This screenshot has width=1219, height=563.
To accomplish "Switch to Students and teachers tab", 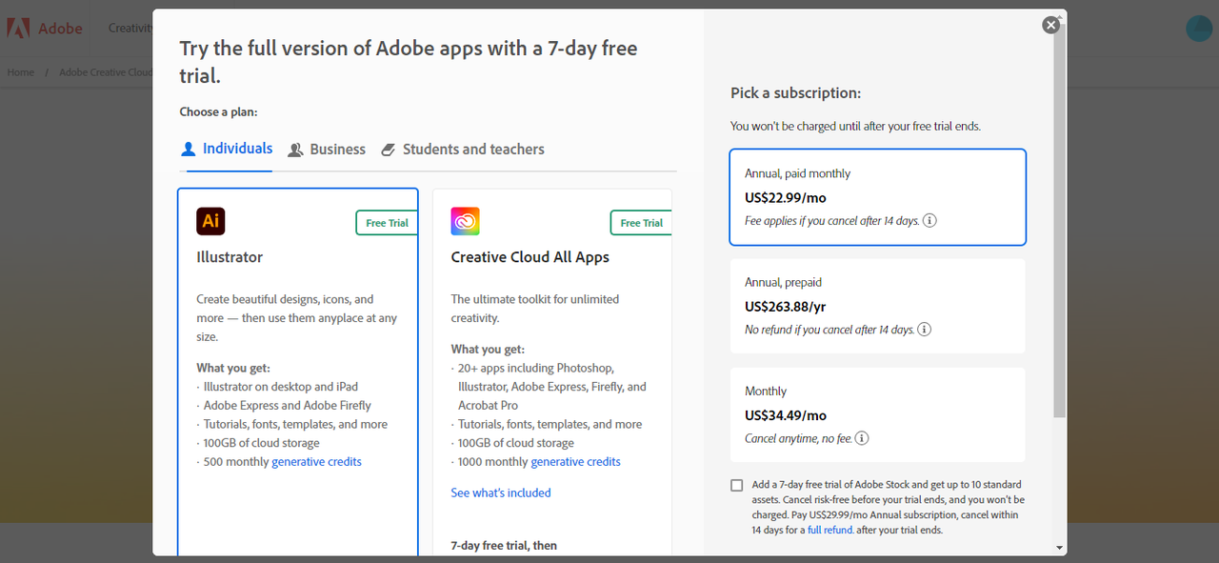I will [463, 150].
